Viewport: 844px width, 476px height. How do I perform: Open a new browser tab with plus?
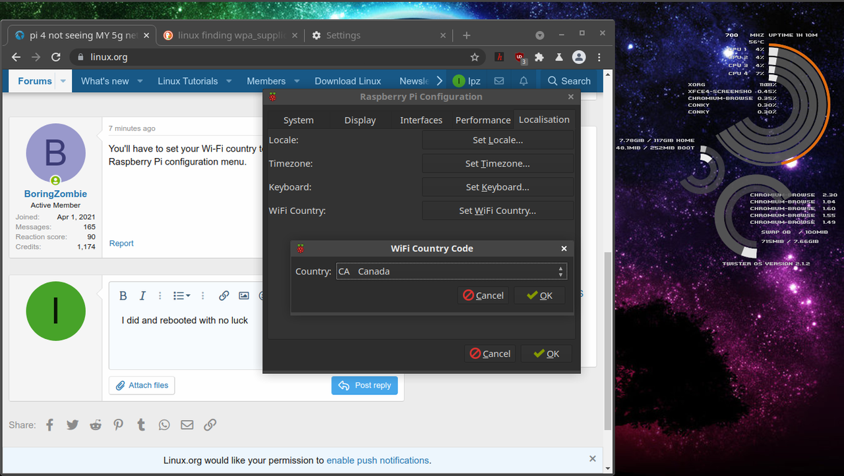[x=466, y=36]
